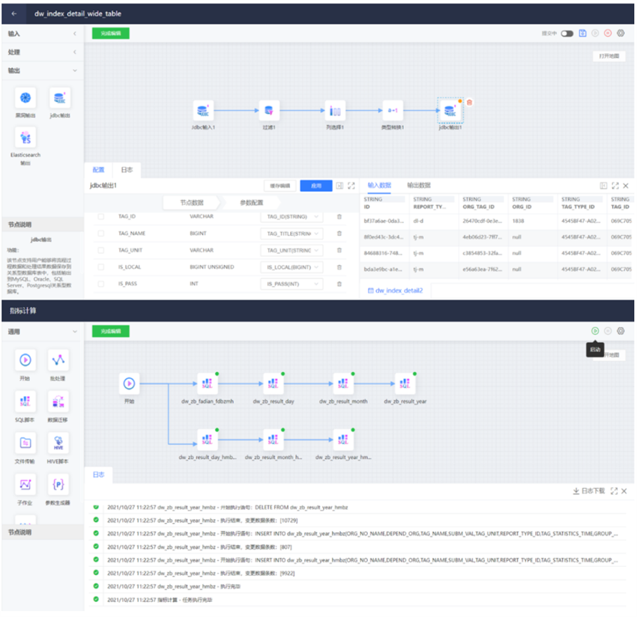Toggle the 提交中 switch in top toolbar
This screenshot has width=637, height=617.
tap(567, 34)
